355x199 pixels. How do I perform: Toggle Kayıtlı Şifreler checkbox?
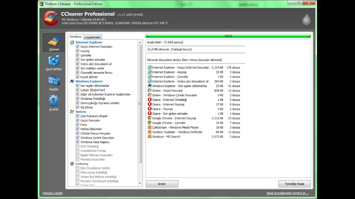click(x=78, y=77)
